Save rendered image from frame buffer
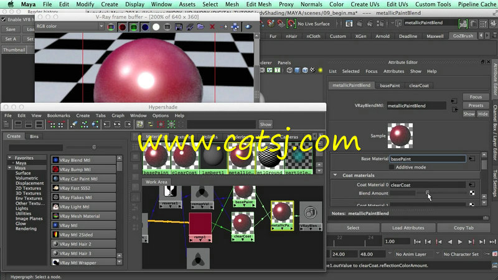This screenshot has height=280, width=498. click(x=179, y=27)
